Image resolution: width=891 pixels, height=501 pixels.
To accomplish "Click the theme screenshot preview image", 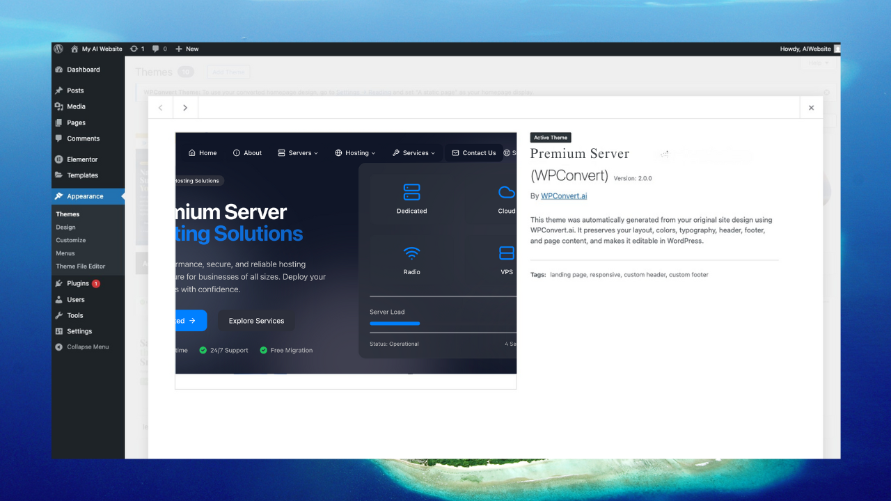I will pos(346,261).
